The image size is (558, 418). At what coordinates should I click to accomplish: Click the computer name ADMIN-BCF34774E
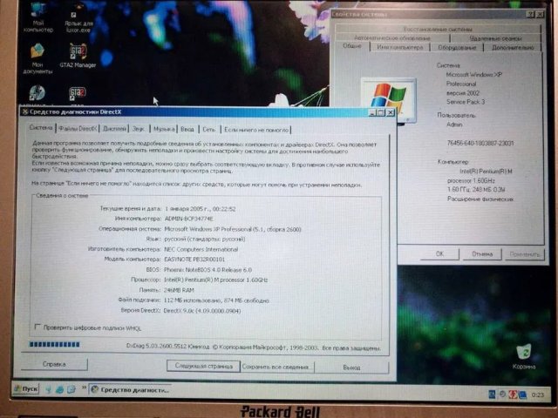coord(189,219)
